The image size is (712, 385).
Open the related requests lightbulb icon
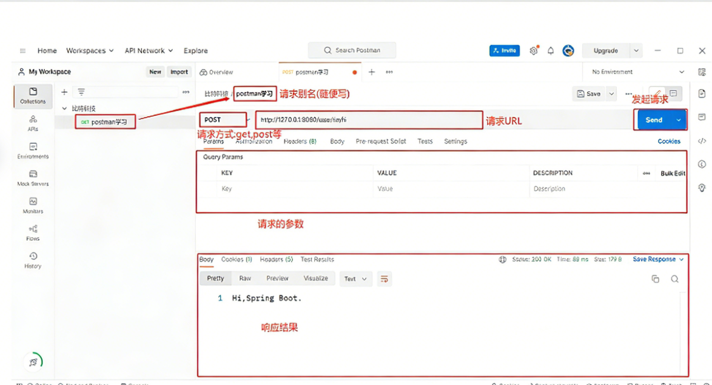[702, 188]
